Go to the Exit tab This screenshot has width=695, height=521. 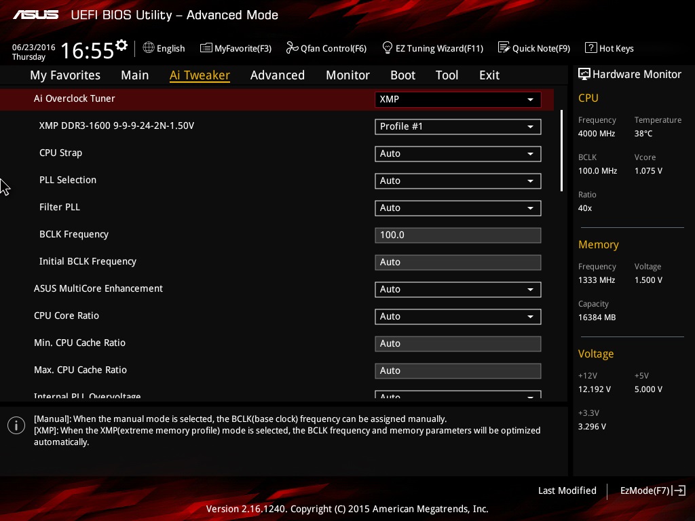(x=489, y=75)
